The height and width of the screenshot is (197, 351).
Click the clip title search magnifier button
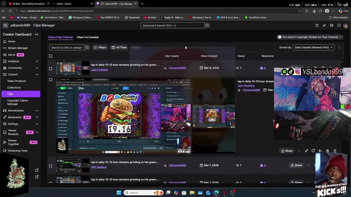click(87, 47)
